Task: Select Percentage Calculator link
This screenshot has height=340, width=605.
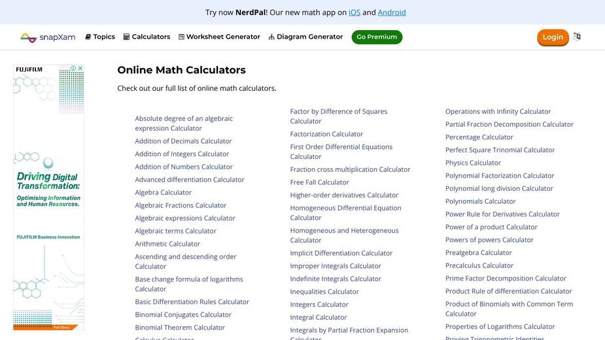Action: point(479,137)
